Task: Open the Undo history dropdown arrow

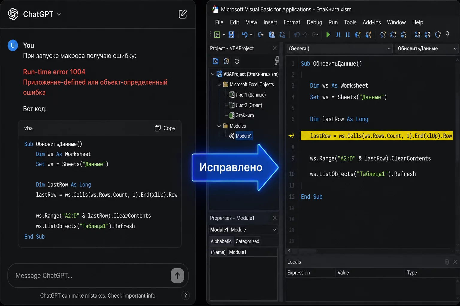Action: [251, 35]
